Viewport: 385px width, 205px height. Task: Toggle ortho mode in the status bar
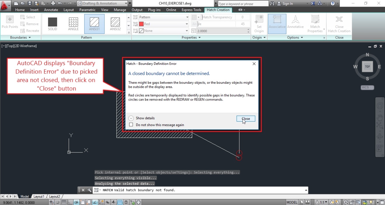69,202
